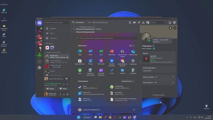The image size is (213, 120).
Task: Start a voice call in Discord header
Action: coord(130,22)
